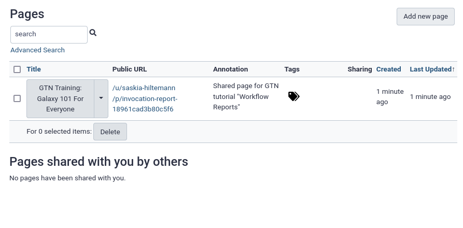Sort pages by the Created column
The height and width of the screenshot is (228, 463).
[388, 69]
